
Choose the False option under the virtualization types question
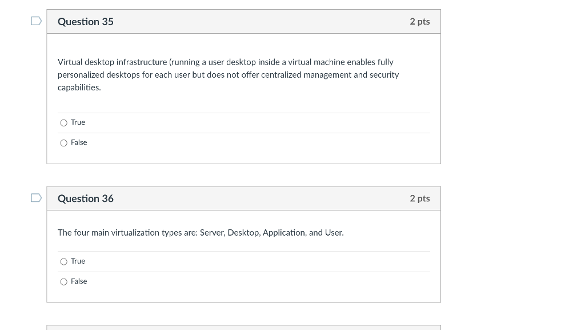(x=64, y=281)
